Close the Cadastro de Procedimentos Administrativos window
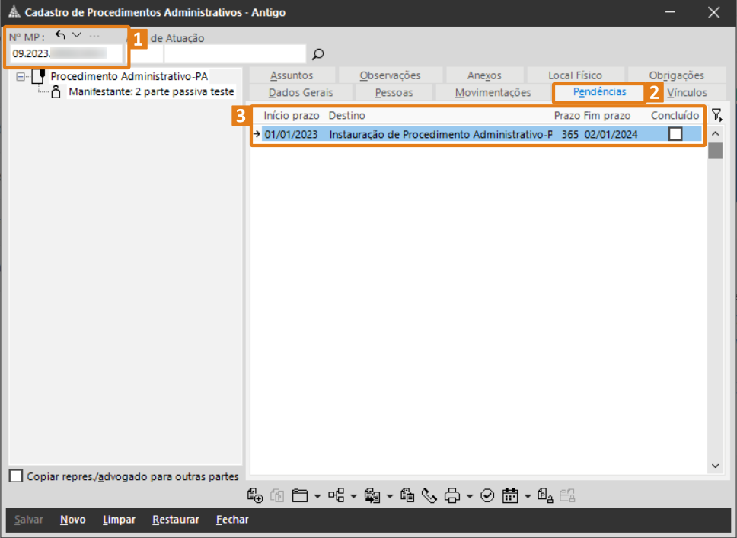Viewport: 737px width, 538px height. (x=713, y=12)
